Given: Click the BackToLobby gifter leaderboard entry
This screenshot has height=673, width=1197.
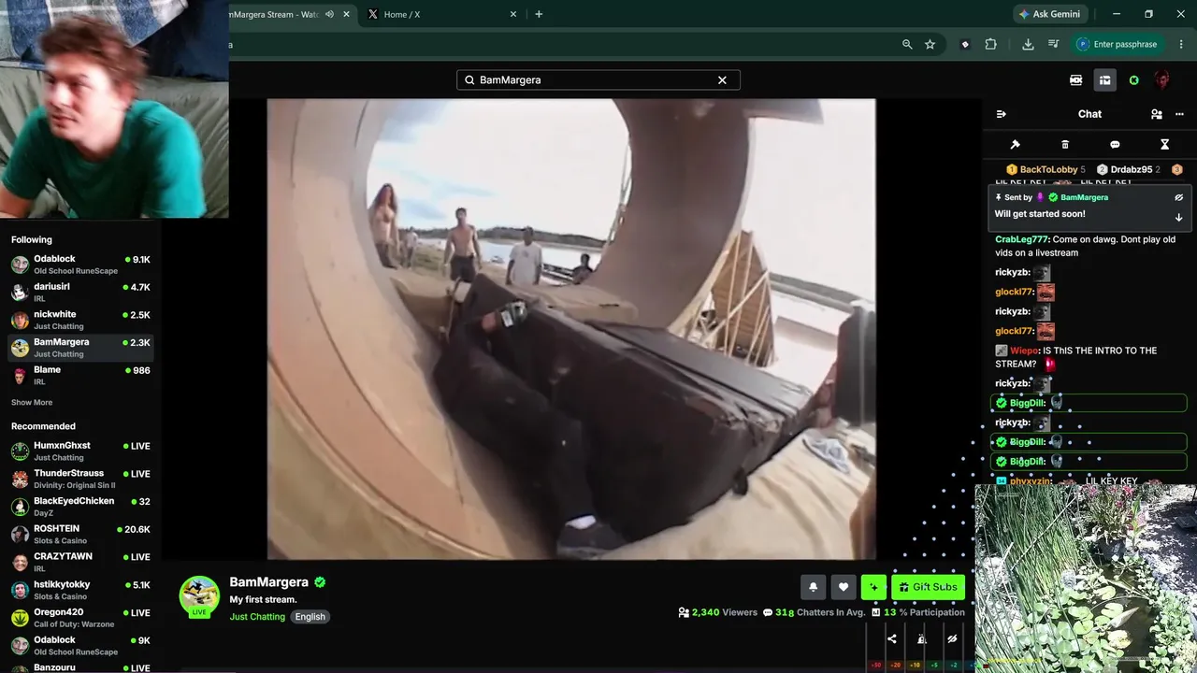Looking at the screenshot, I should [1046, 169].
